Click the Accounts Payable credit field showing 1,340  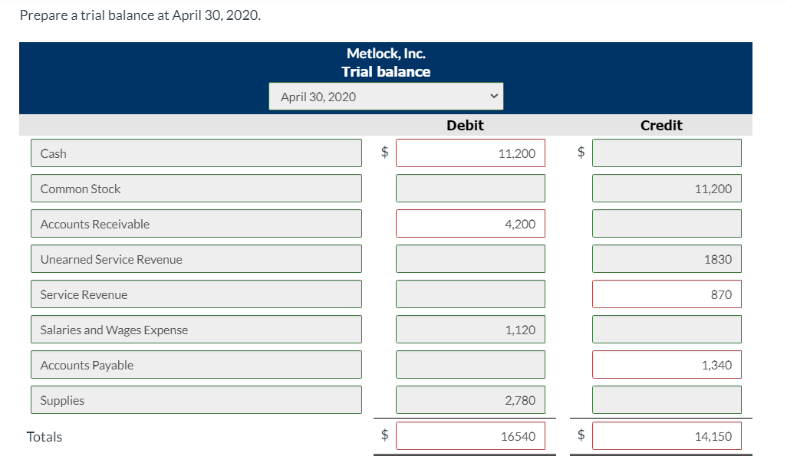pos(667,364)
